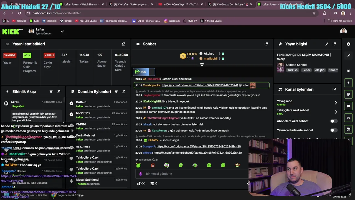Open the profile avatar at top right
The image size is (355, 200).
click(x=343, y=31)
